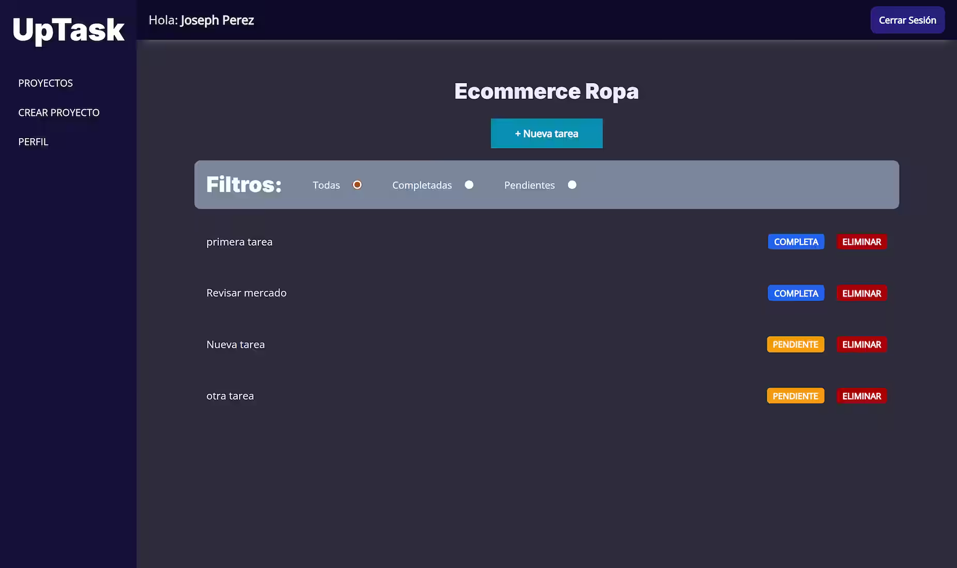Click the 'Revisar mercado' task name

[246, 293]
